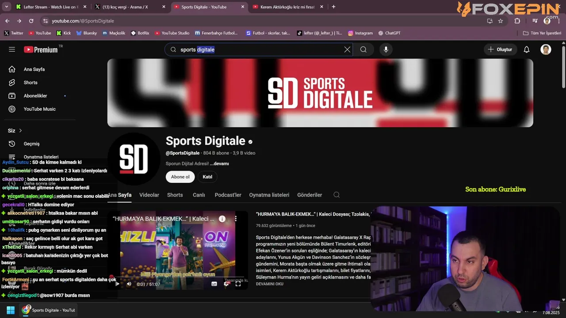Screen dimensions: 566x318
Task: Click the magnifier search submit button
Action: (x=363, y=49)
